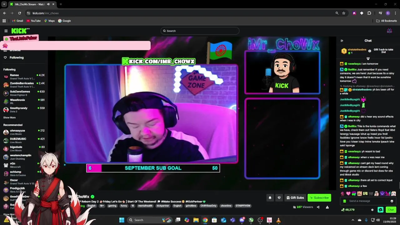Open SubZeroGames channel
Image resolution: width=400 pixels, height=225 pixels.
tap(24, 93)
